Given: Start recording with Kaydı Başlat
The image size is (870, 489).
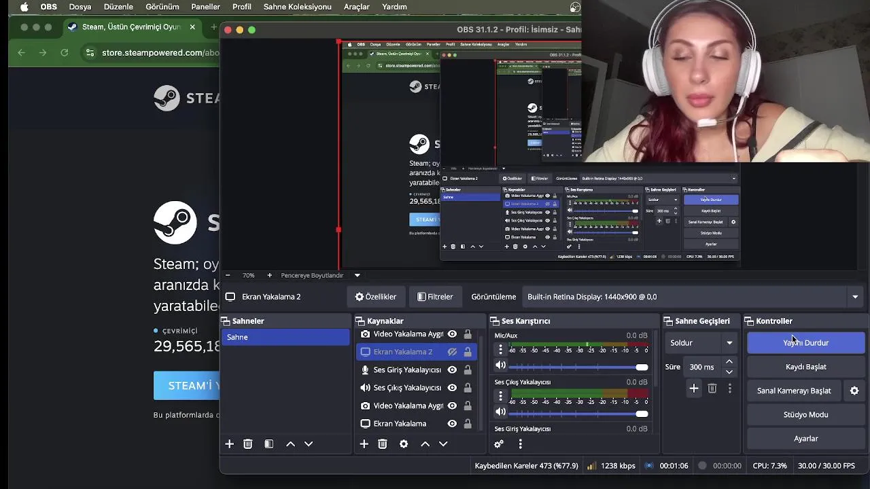Looking at the screenshot, I should click(x=806, y=367).
